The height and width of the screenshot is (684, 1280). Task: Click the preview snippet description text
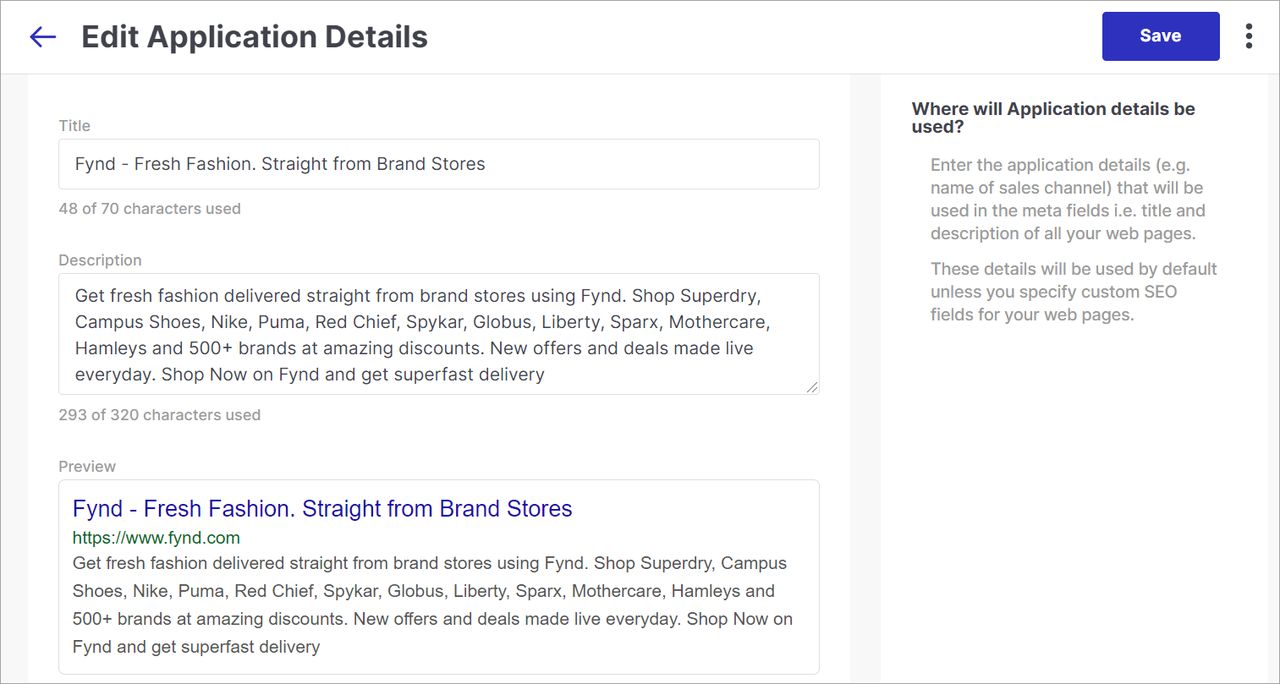coord(432,605)
